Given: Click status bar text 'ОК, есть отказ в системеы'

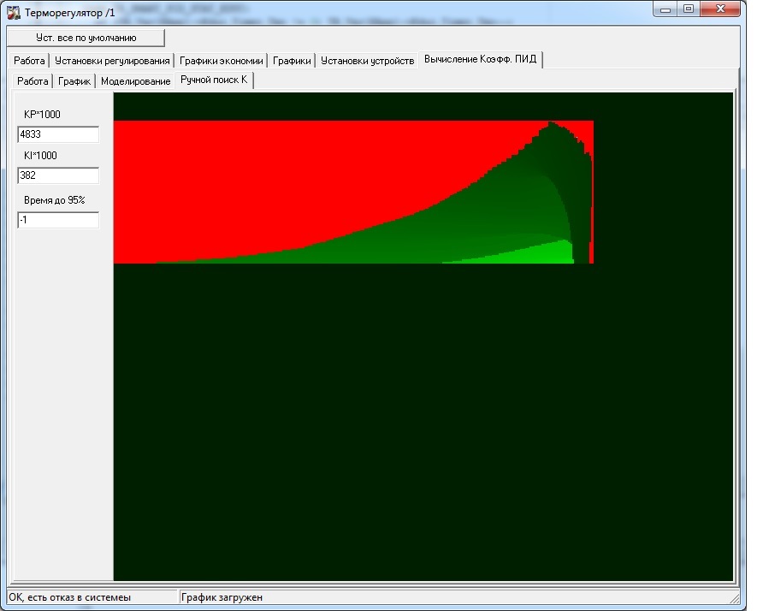Looking at the screenshot, I should tap(70, 597).
